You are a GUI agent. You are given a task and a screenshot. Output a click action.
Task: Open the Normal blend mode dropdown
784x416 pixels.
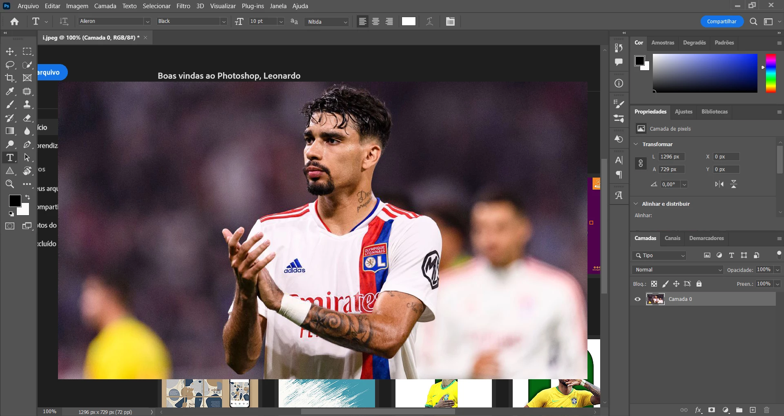click(678, 270)
